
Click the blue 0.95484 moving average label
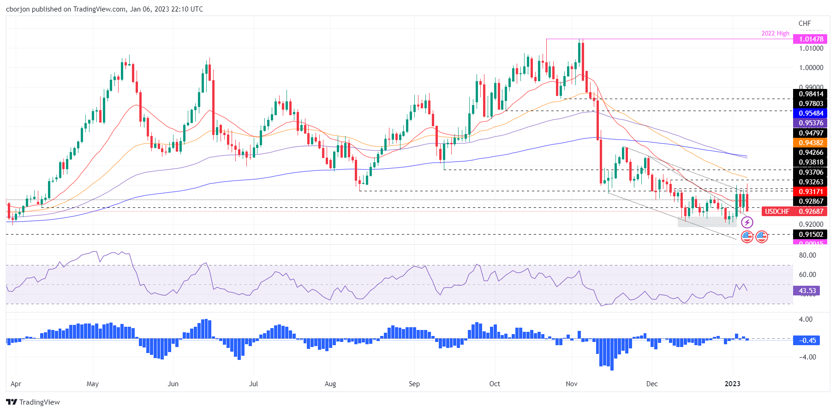click(811, 113)
